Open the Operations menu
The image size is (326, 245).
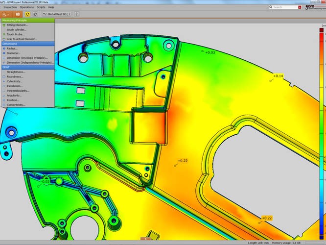tap(26, 7)
